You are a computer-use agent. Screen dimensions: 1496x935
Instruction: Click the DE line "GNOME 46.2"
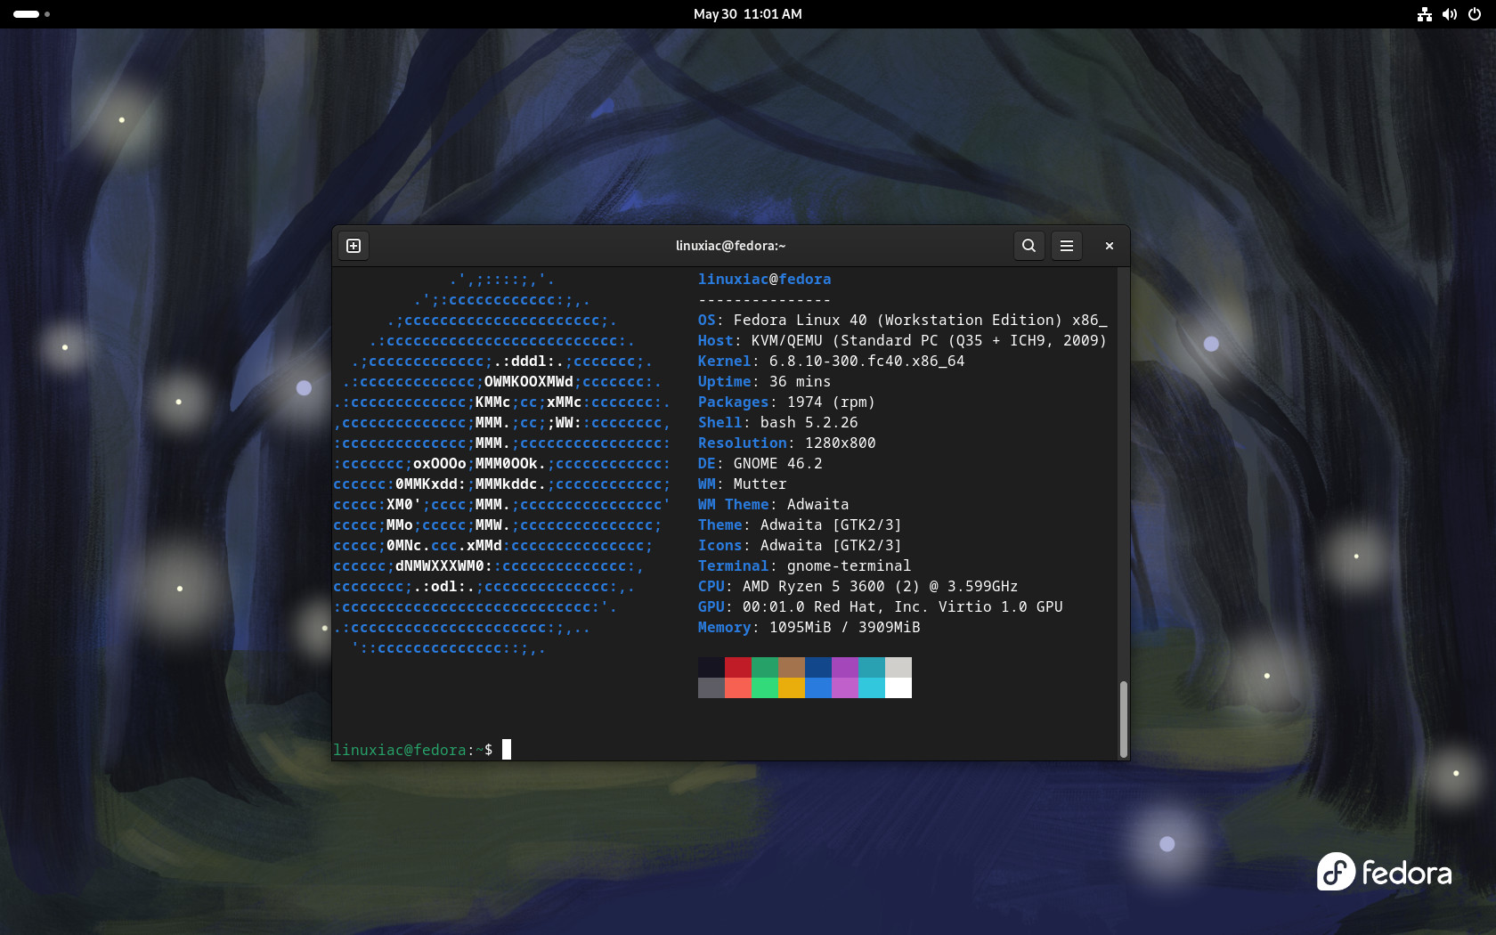[760, 464]
